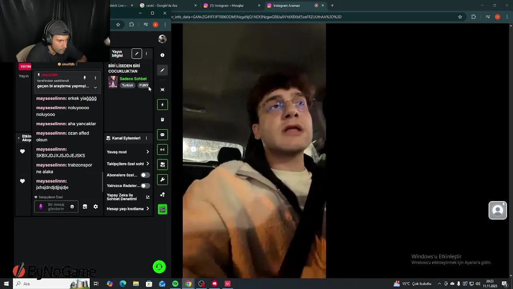Click the profile card icon beside the Instagram video
This screenshot has height=289, width=513.
[x=498, y=210]
